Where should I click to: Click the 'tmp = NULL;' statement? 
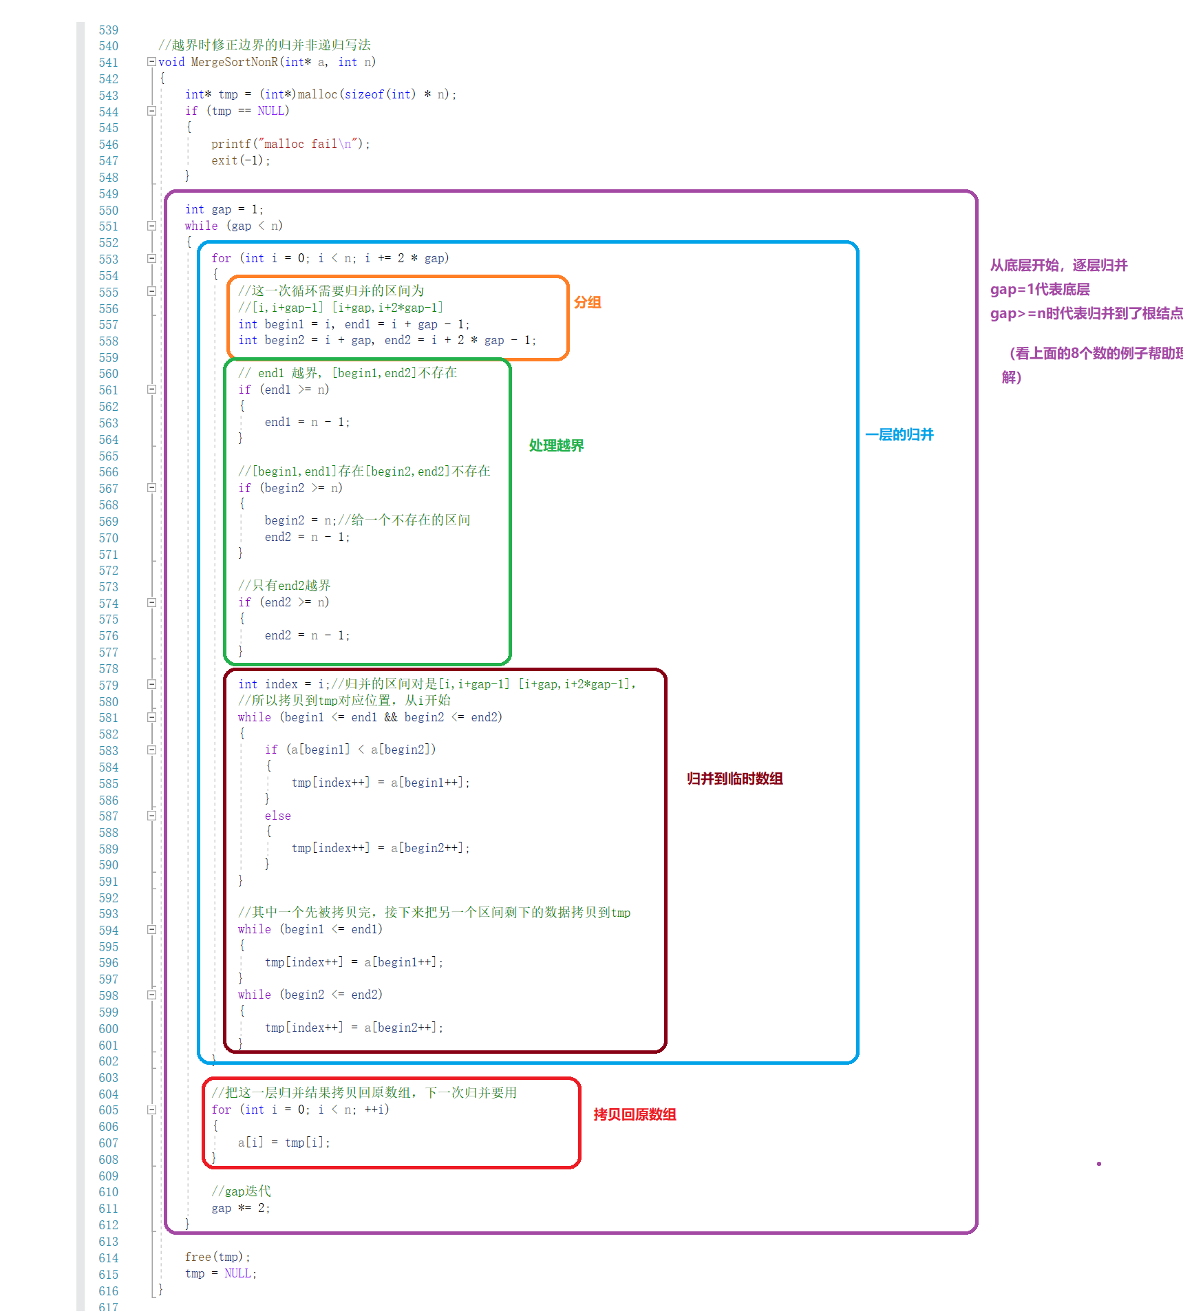(x=221, y=1273)
